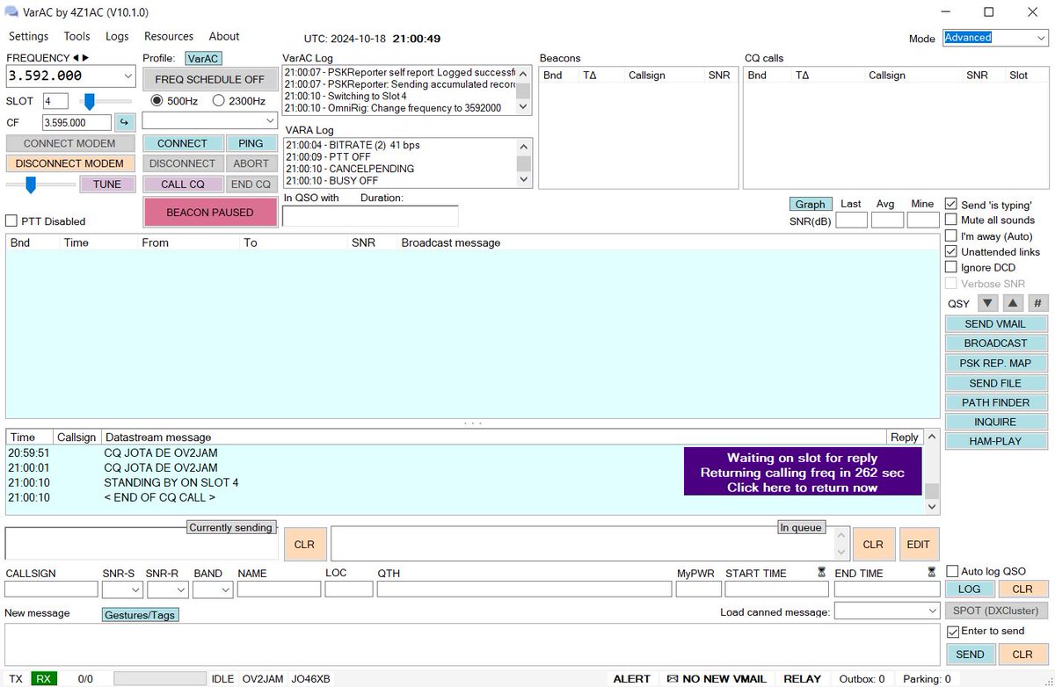This screenshot has height=687, width=1055.
Task: Click the SEND message button
Action: (971, 654)
